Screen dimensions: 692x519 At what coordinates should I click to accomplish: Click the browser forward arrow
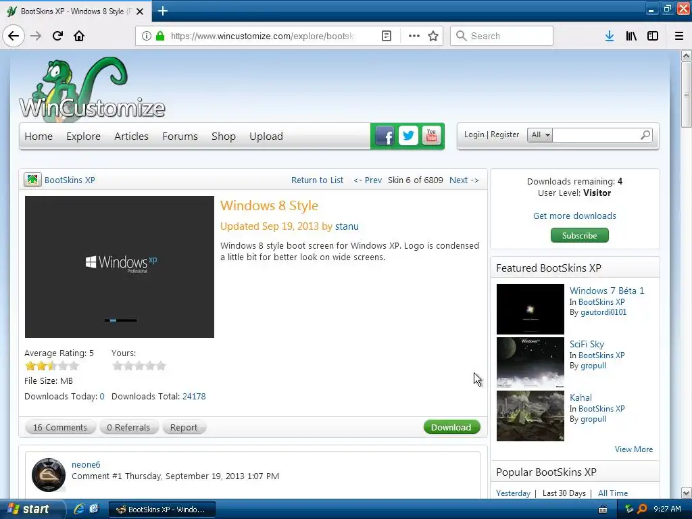[36, 36]
